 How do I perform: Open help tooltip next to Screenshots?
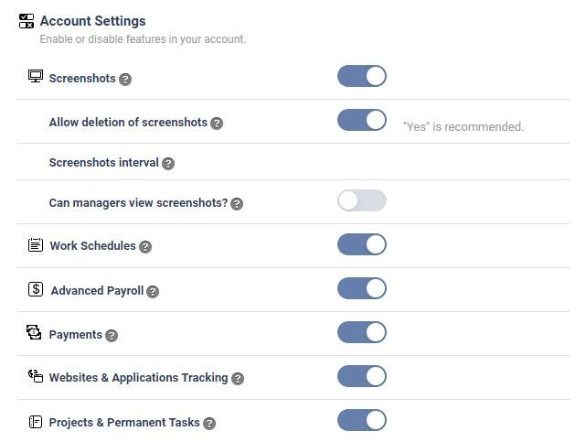[126, 79]
